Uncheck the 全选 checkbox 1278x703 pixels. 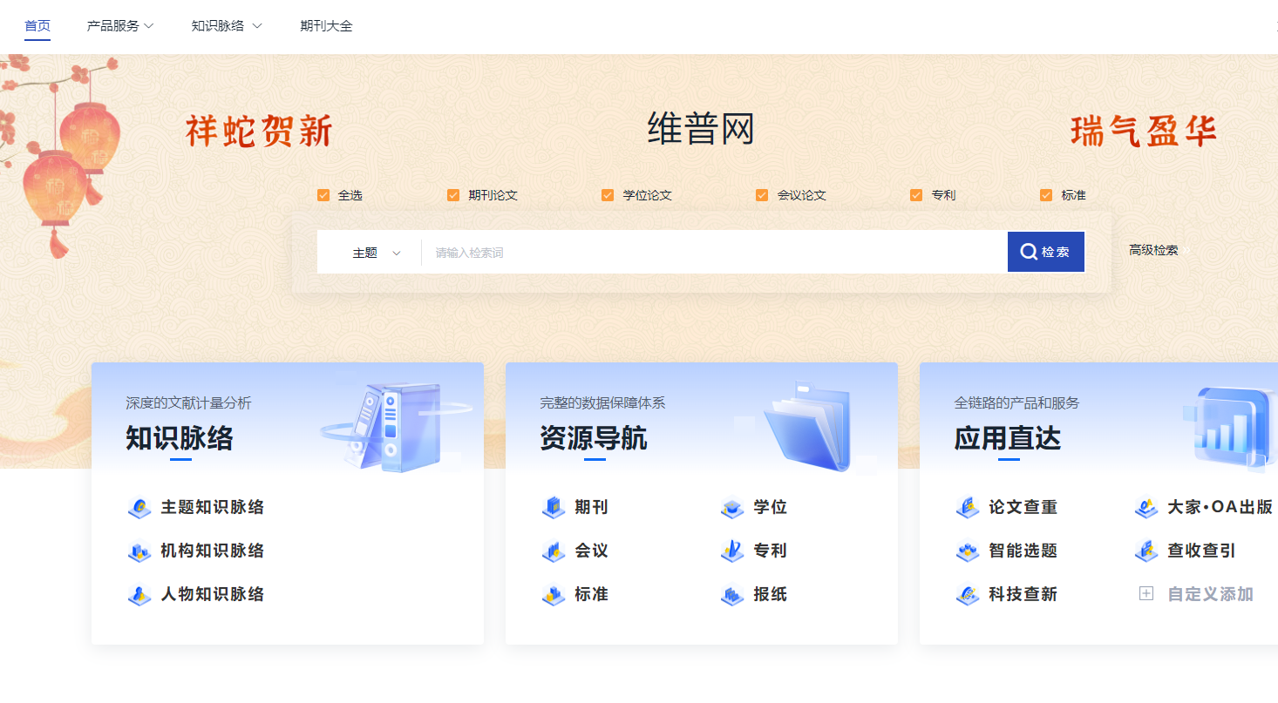click(323, 195)
